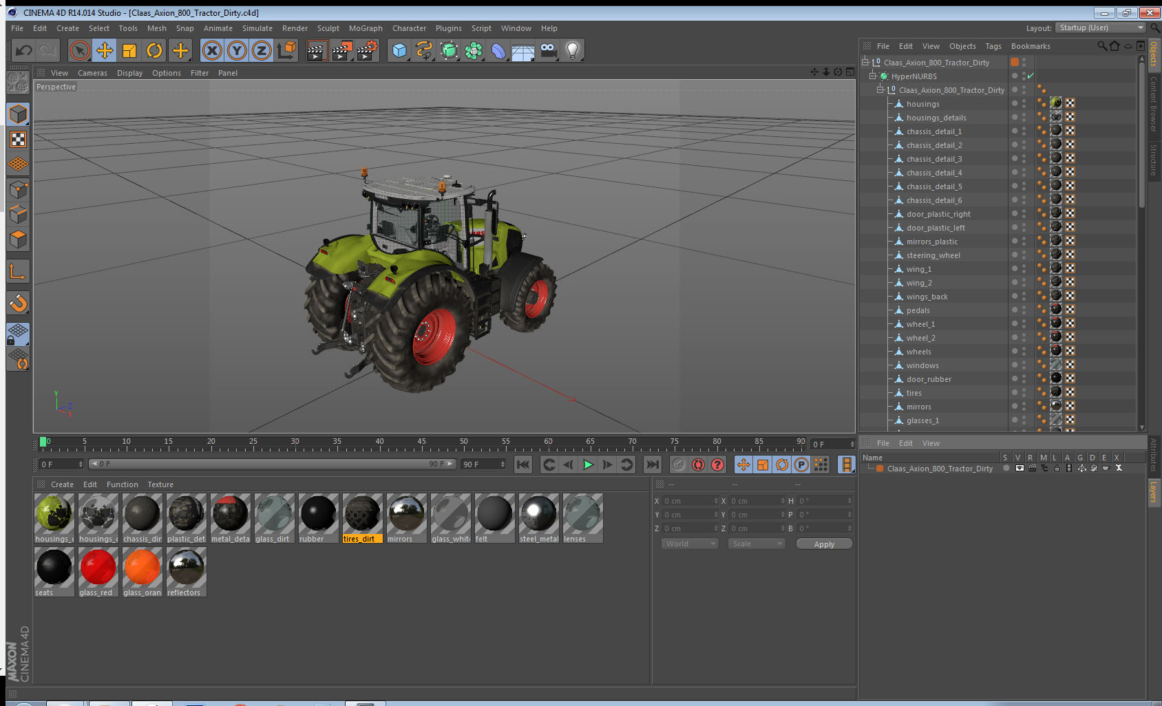1162x706 pixels.
Task: Play the animation forward
Action: (x=588, y=464)
